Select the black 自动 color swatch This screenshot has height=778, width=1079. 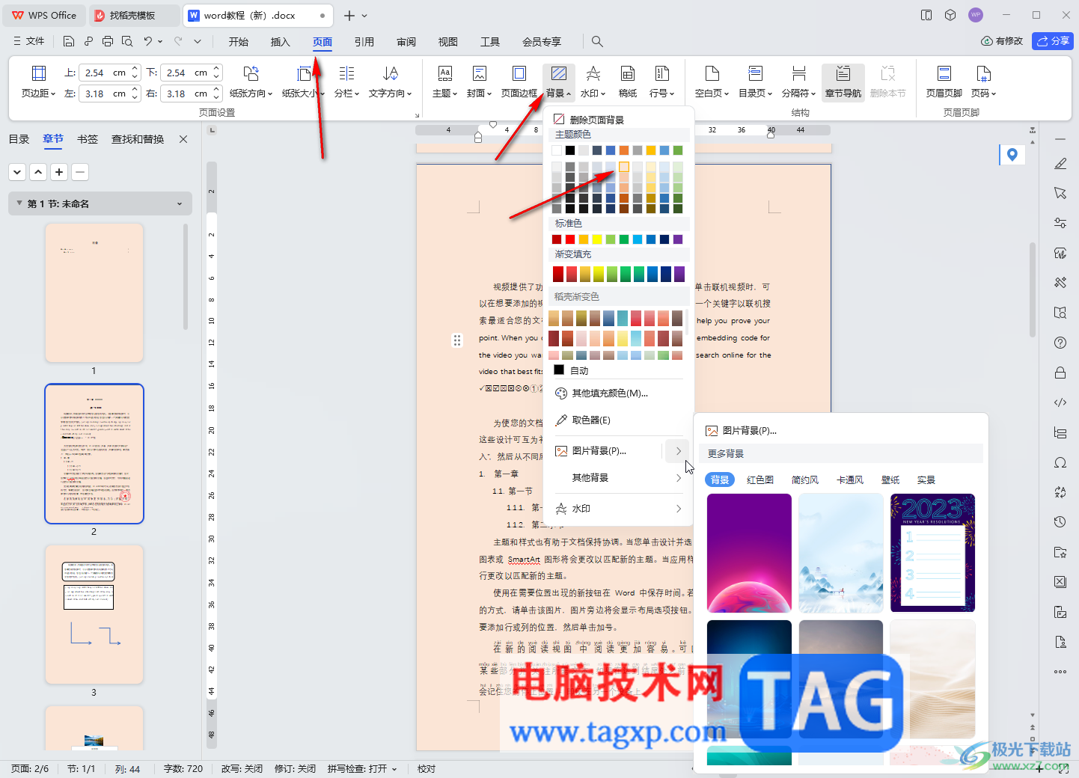click(x=559, y=370)
